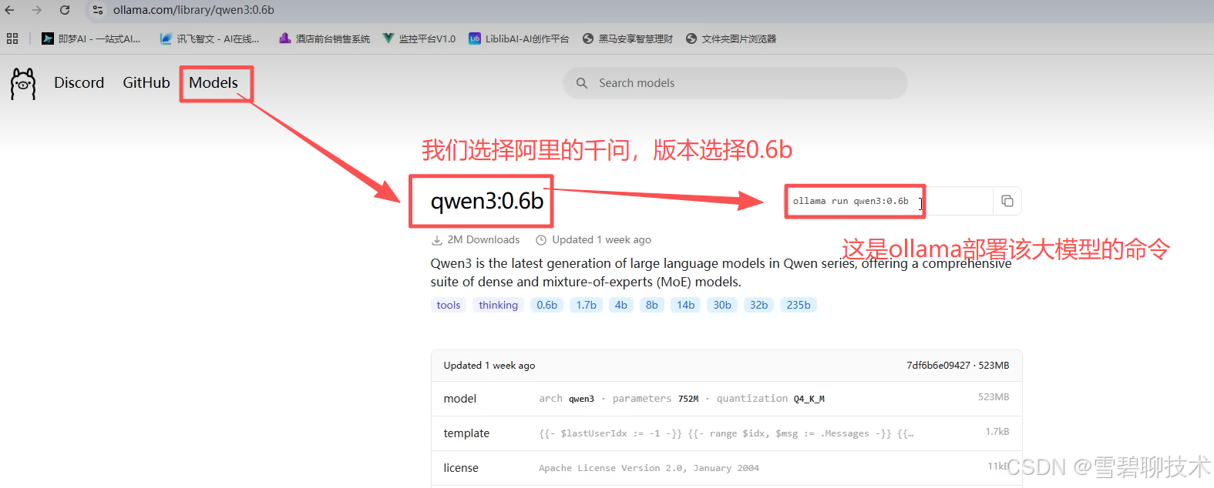Open the 文件夹图片浏览器 bookmark
The height and width of the screenshot is (488, 1214).
pyautogui.click(x=731, y=38)
